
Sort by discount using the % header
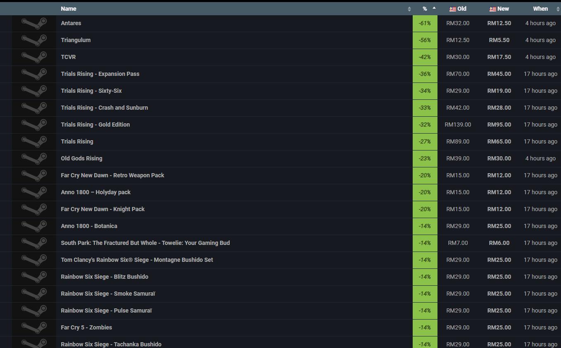click(425, 9)
